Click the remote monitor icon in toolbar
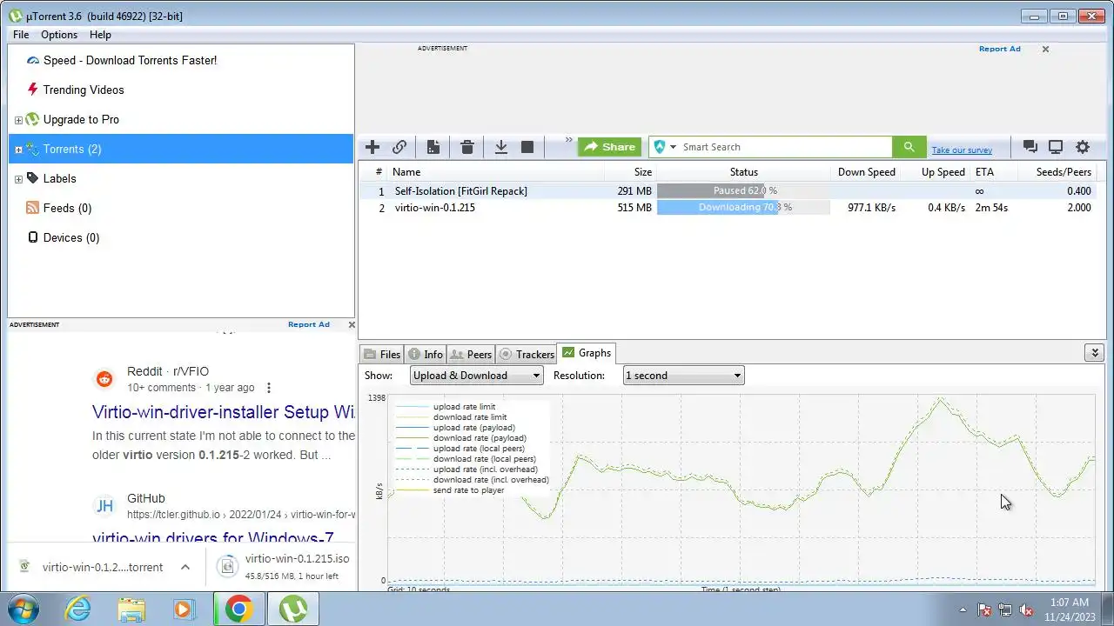1114x626 pixels. coord(1056,147)
